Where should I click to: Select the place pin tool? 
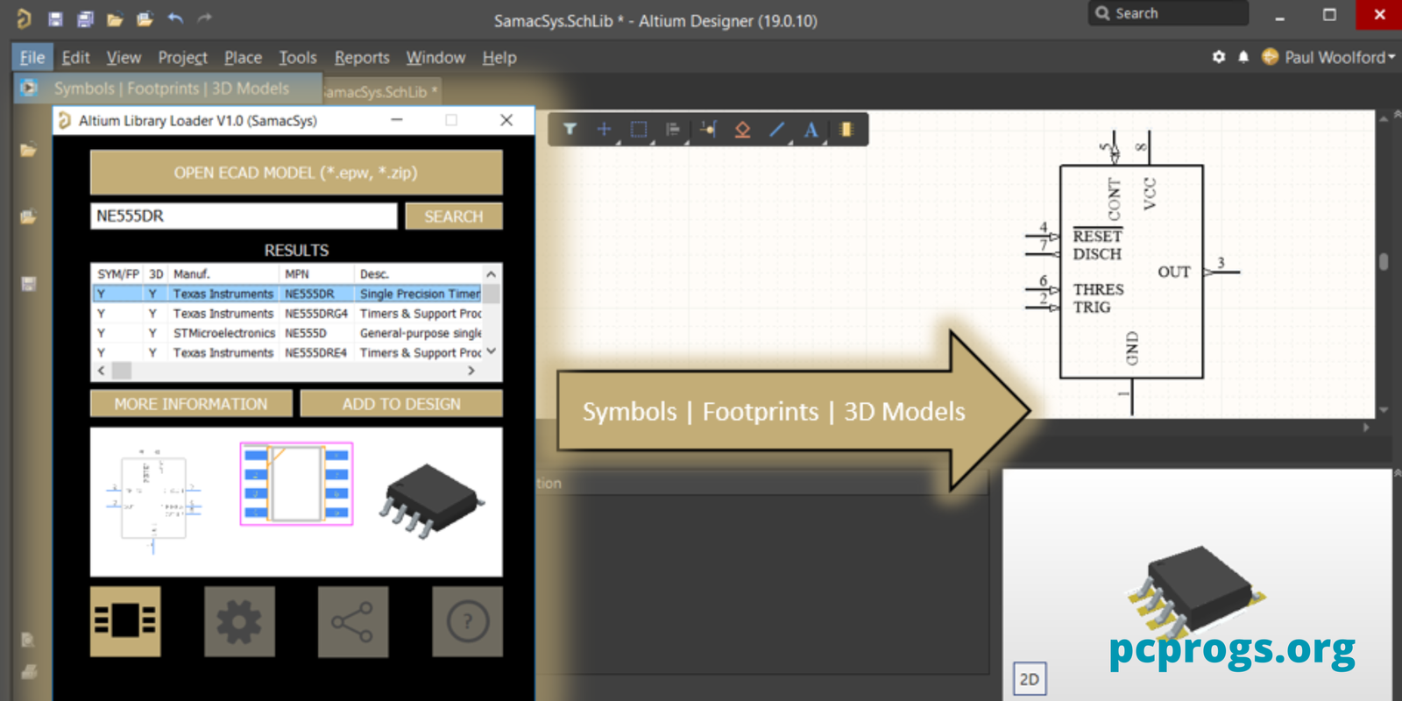pyautogui.click(x=708, y=130)
